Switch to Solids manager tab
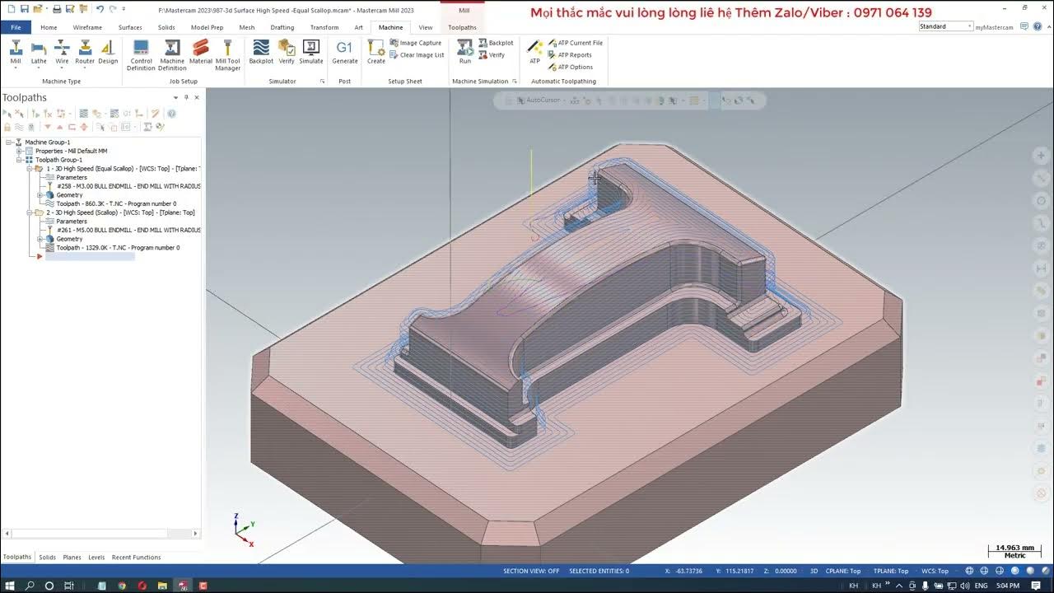 click(48, 558)
